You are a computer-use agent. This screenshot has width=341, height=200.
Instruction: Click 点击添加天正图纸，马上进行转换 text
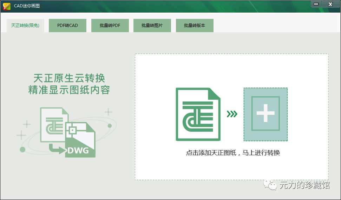pyautogui.click(x=233, y=153)
